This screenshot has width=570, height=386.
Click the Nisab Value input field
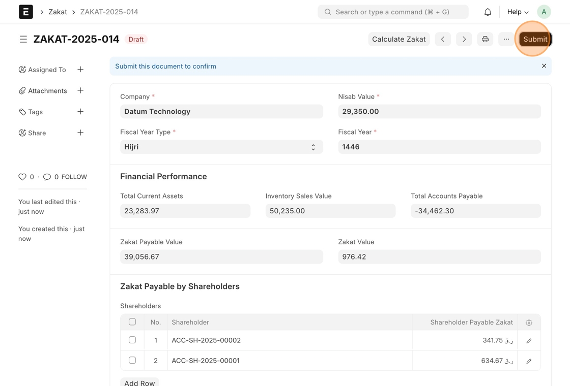(x=439, y=111)
